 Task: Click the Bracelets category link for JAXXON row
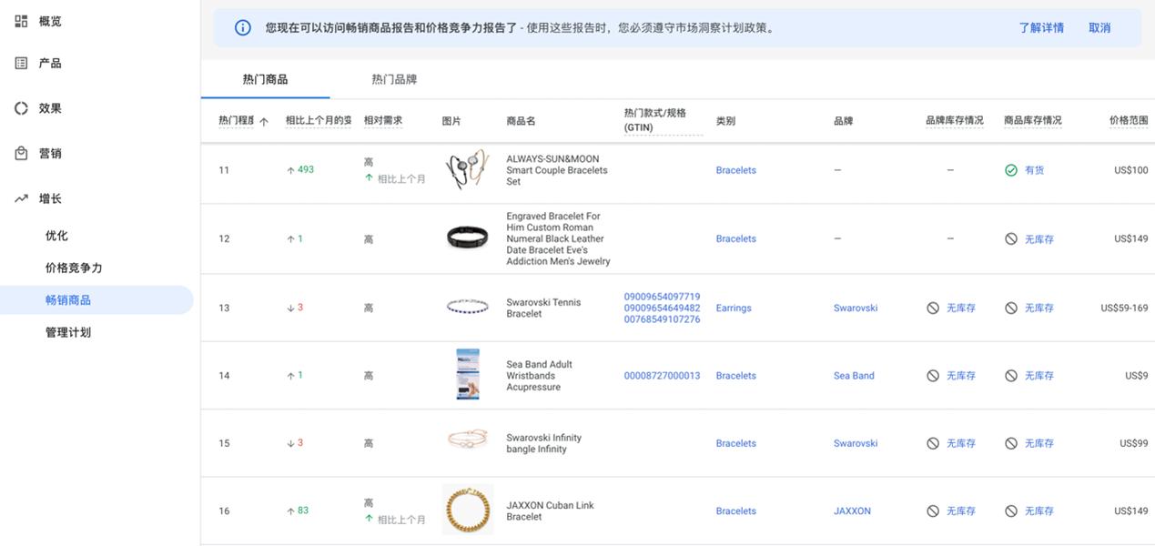click(735, 511)
